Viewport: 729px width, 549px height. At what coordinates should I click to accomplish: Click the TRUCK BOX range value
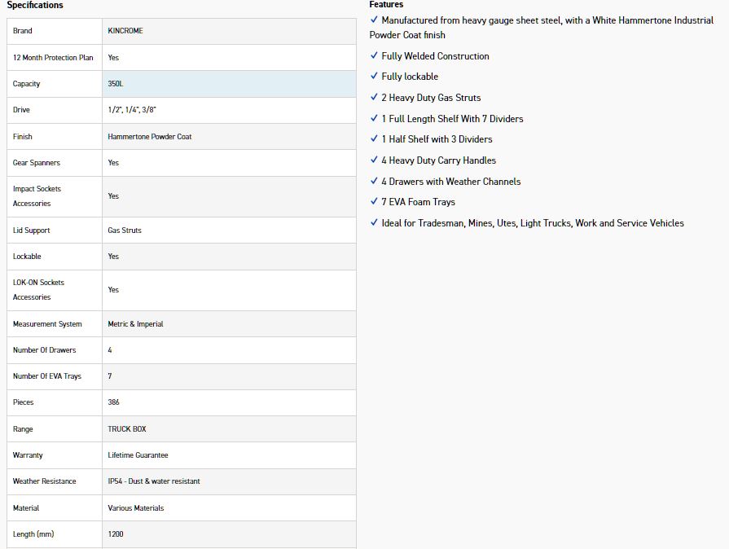(127, 429)
